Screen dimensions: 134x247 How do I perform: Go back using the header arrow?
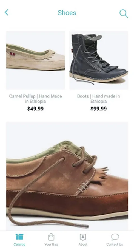click(x=7, y=12)
